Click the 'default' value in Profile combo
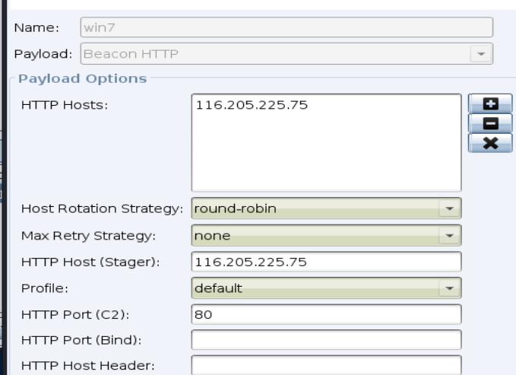The width and height of the screenshot is (516, 375). [218, 288]
